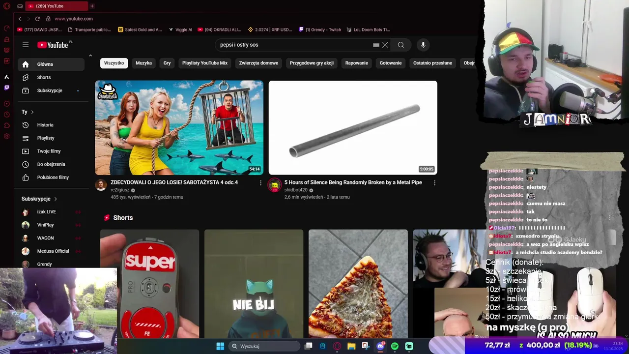Select the Wszystko filter chip
629x354 pixels.
(114, 63)
